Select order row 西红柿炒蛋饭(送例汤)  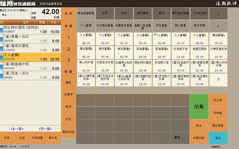[31, 29]
